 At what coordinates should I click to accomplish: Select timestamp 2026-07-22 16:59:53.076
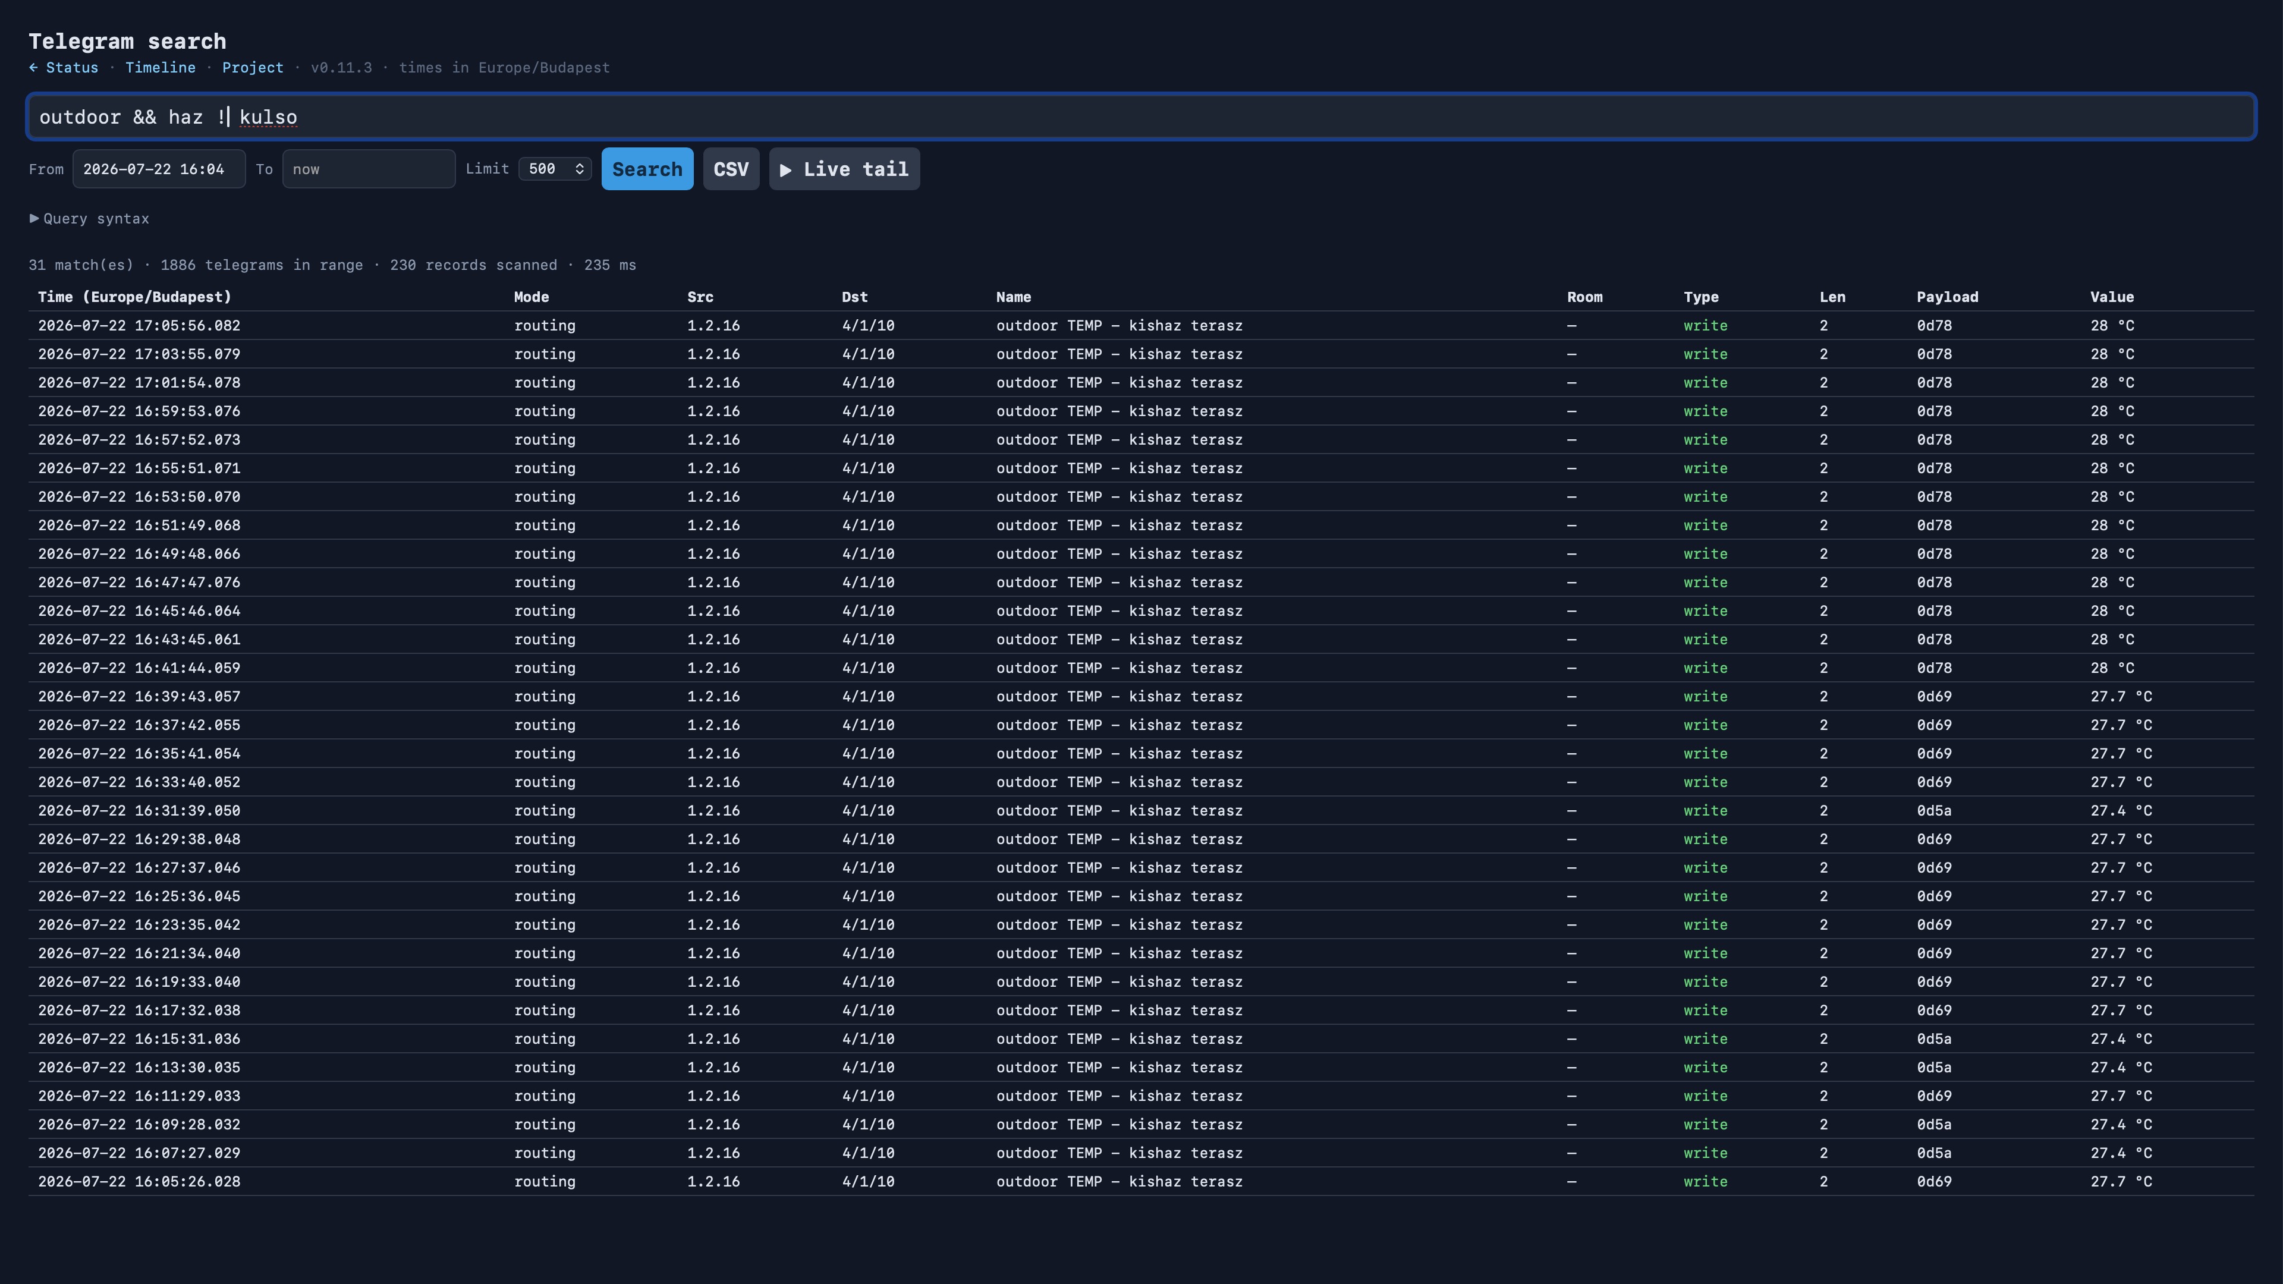coord(139,411)
